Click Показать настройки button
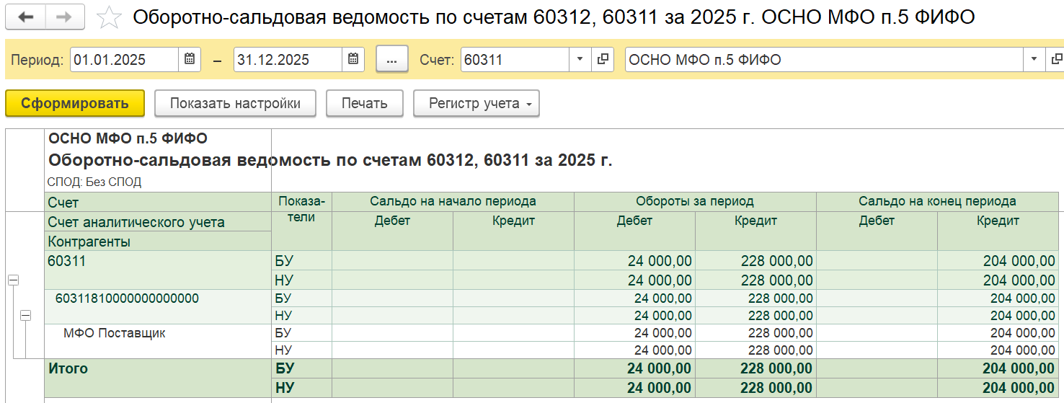1064x403 pixels. (235, 104)
